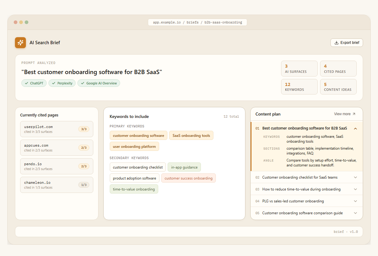Select the customer success onboarding keyword
This screenshot has width=378, height=256.
pyautogui.click(x=188, y=178)
